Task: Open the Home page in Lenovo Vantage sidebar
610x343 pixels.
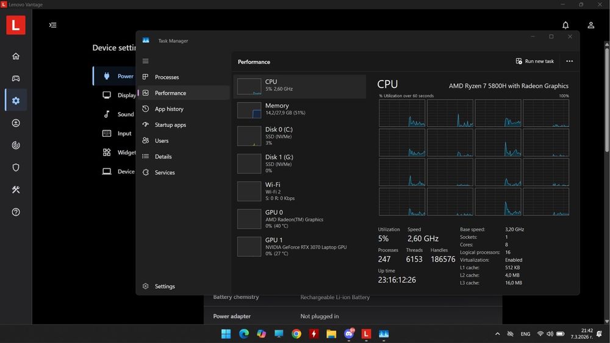Action: click(x=16, y=56)
